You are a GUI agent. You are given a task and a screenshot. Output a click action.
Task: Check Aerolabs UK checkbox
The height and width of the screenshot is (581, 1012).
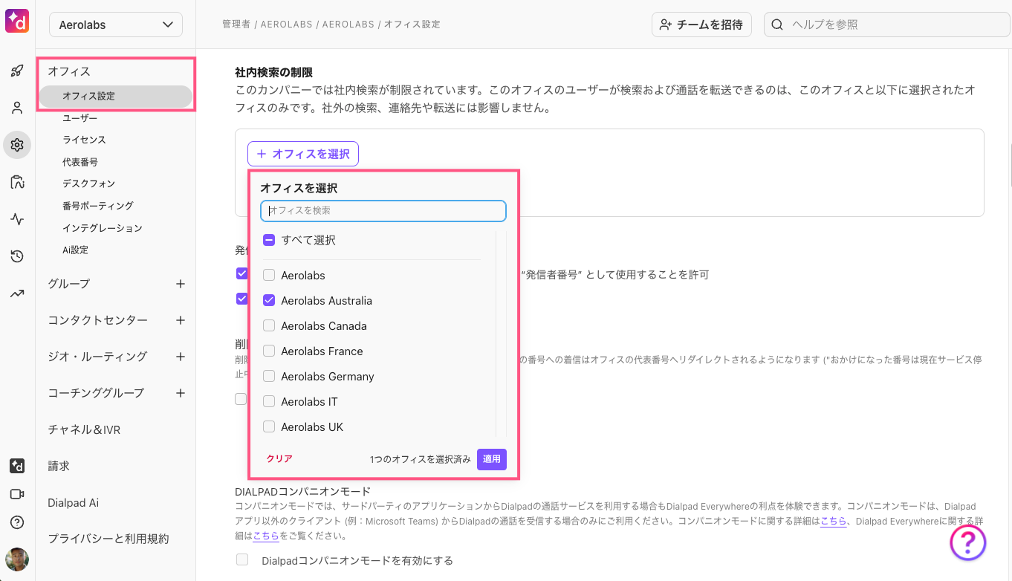point(269,427)
